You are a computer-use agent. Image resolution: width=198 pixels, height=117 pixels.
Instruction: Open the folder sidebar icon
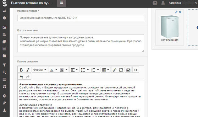tap(4, 56)
